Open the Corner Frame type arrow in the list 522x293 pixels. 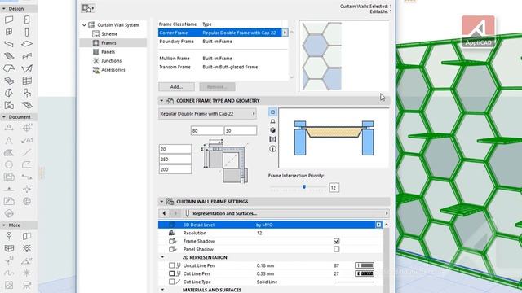coord(285,33)
